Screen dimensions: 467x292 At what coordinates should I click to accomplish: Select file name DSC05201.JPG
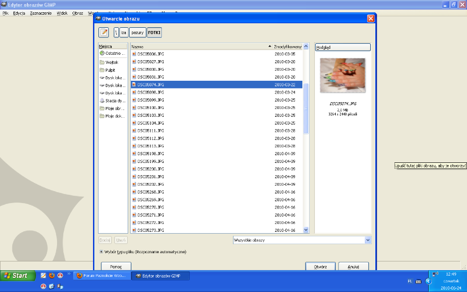[150, 177]
